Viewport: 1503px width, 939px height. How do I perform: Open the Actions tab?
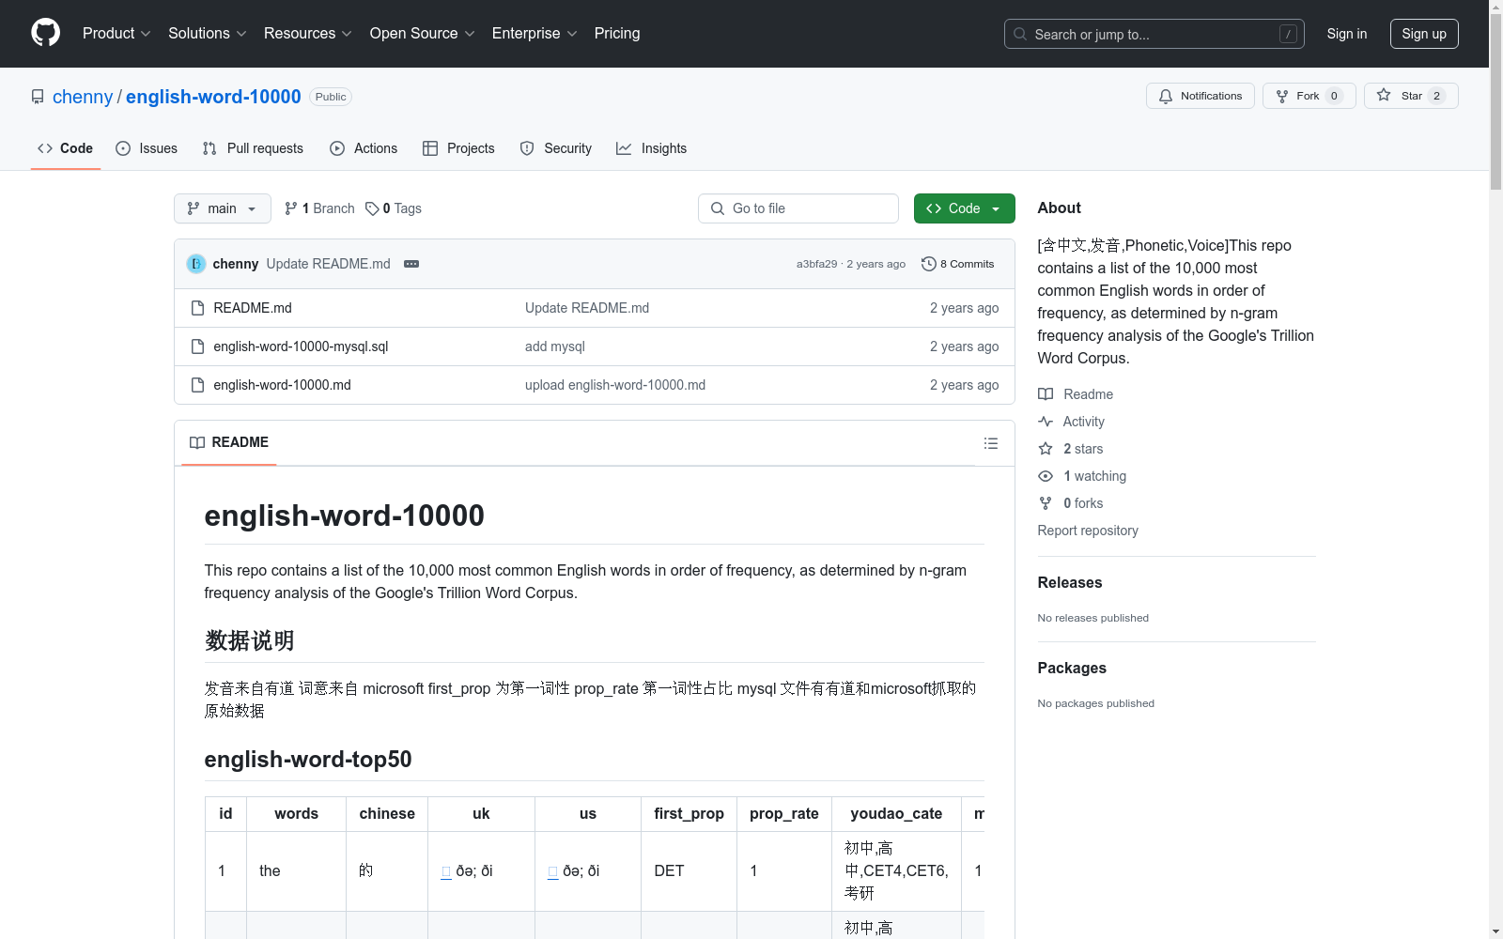click(x=364, y=148)
